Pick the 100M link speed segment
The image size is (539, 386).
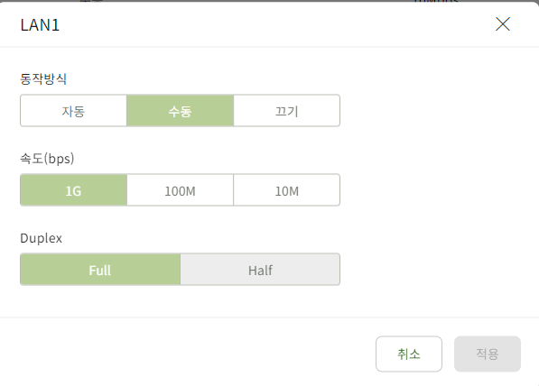pyautogui.click(x=181, y=190)
